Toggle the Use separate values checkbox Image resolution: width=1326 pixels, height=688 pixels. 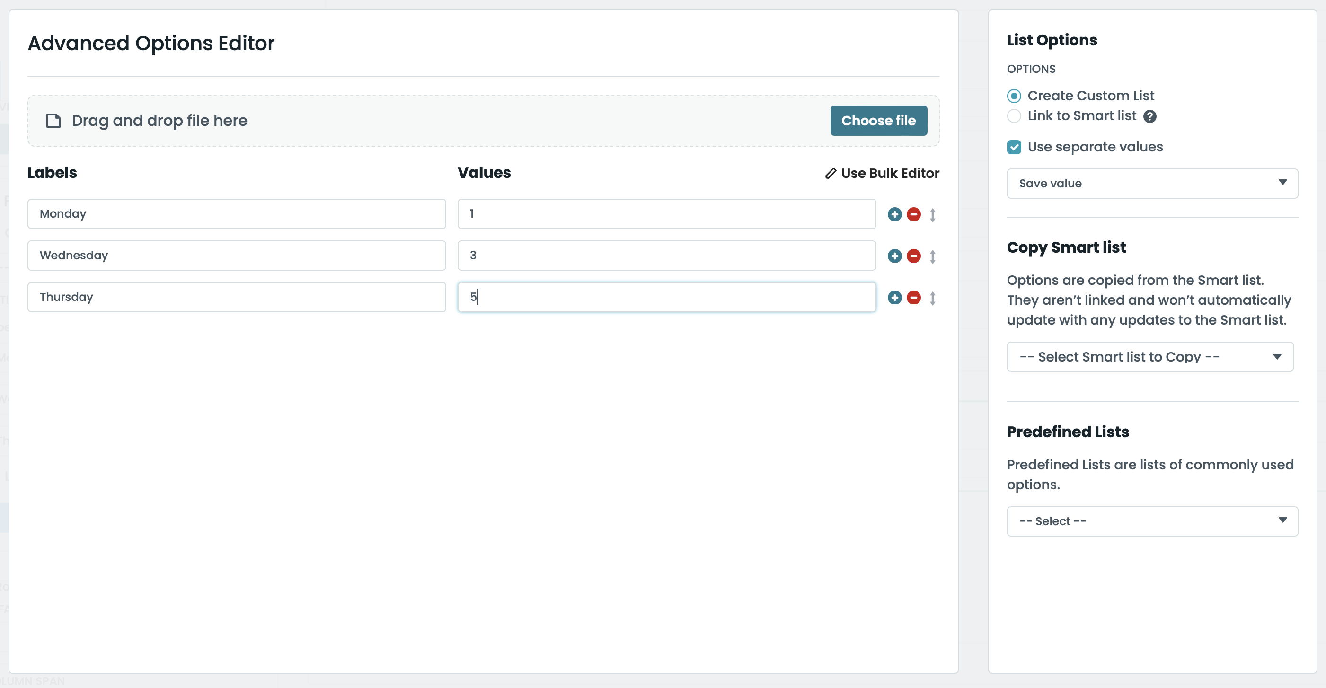[x=1014, y=147]
